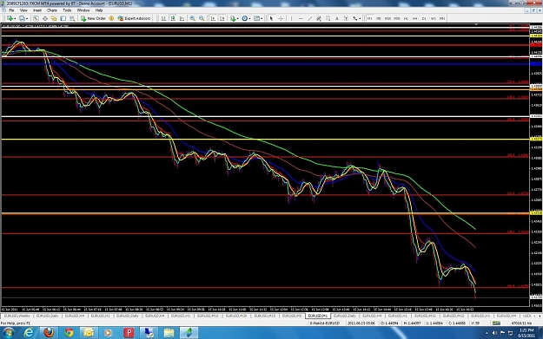Switch timeframe to H1

click(x=406, y=18)
